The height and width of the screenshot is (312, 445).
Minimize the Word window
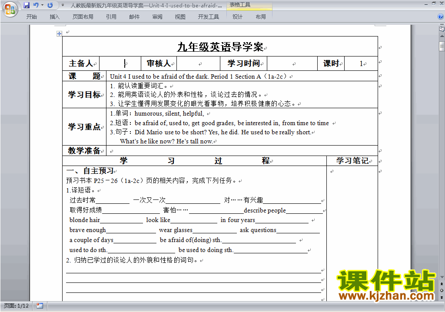click(426, 4)
